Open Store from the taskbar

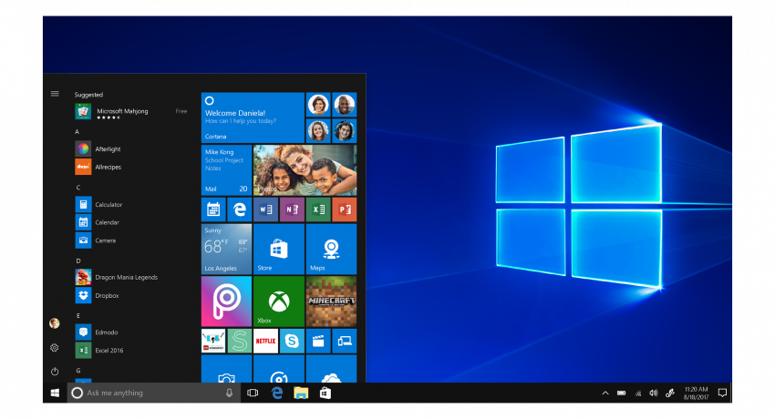[x=325, y=393]
